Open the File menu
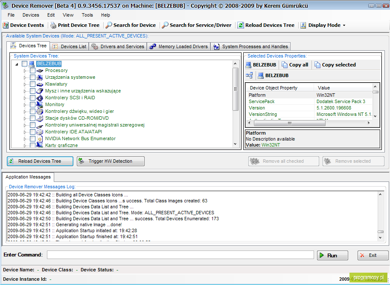 11,15
